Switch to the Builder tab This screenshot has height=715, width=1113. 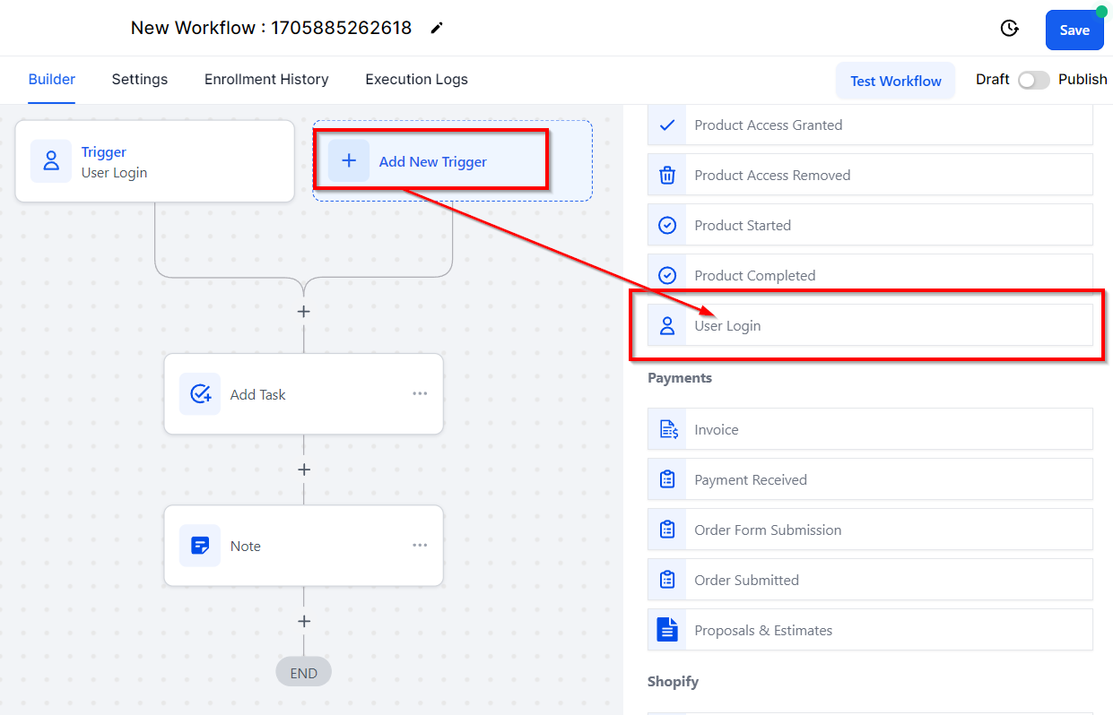52,79
